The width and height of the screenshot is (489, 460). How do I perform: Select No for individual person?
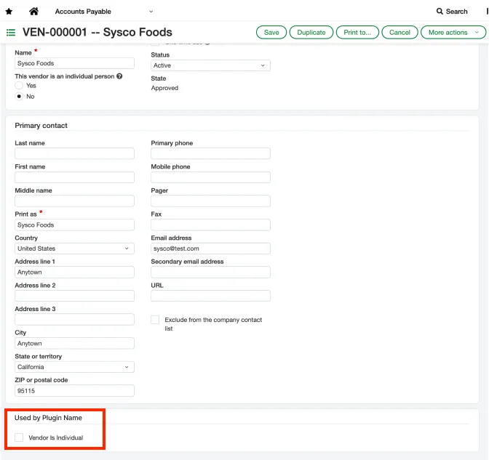(x=19, y=96)
